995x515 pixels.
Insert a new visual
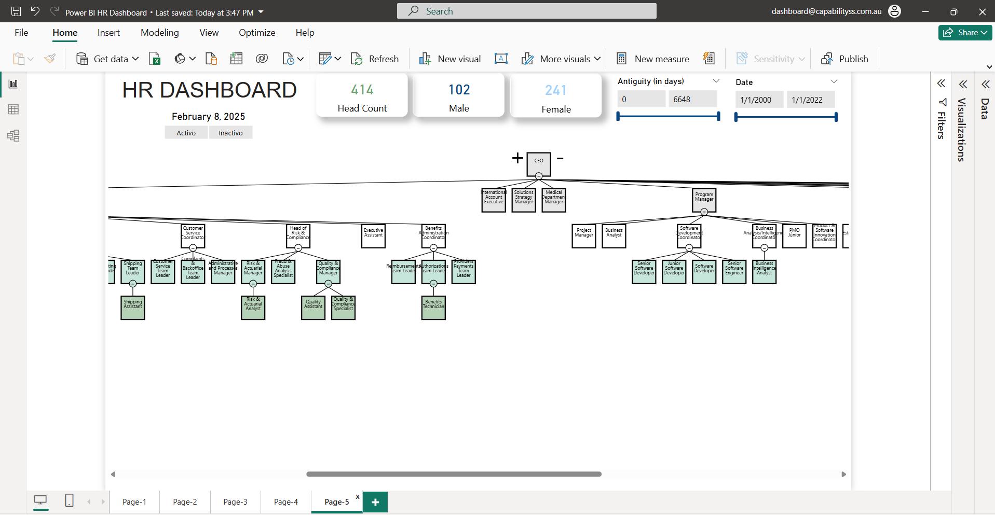pyautogui.click(x=449, y=58)
